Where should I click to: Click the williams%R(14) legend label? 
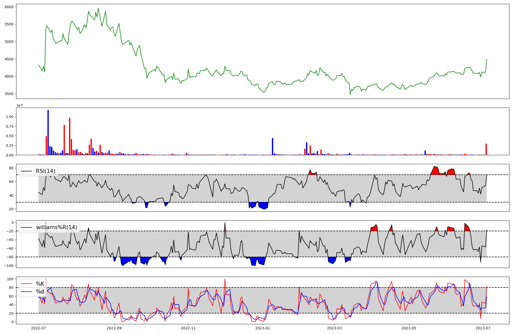coord(56,227)
